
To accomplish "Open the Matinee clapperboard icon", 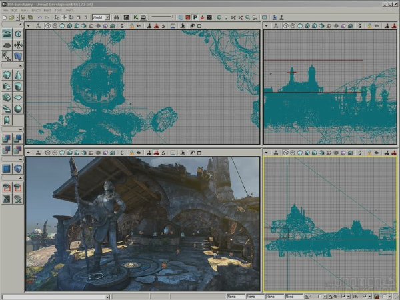I will (x=143, y=17).
